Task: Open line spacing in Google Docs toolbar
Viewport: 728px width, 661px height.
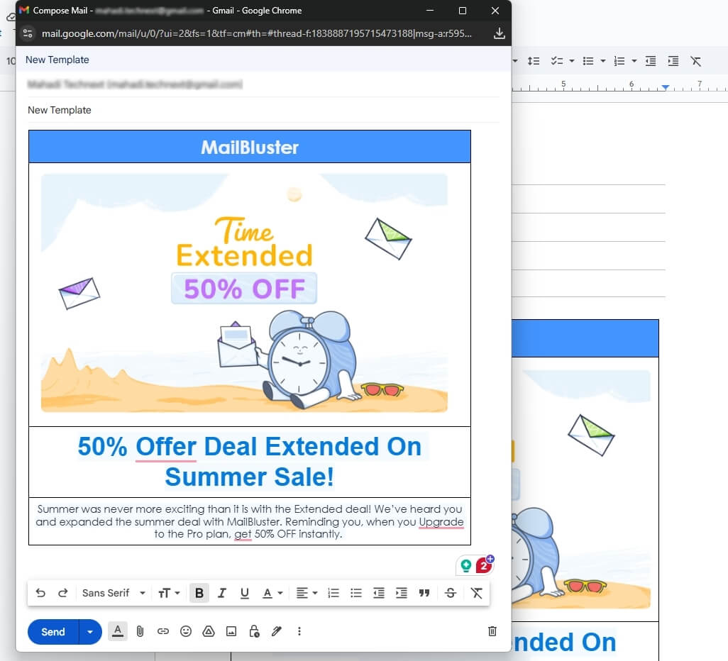Action: tap(534, 61)
